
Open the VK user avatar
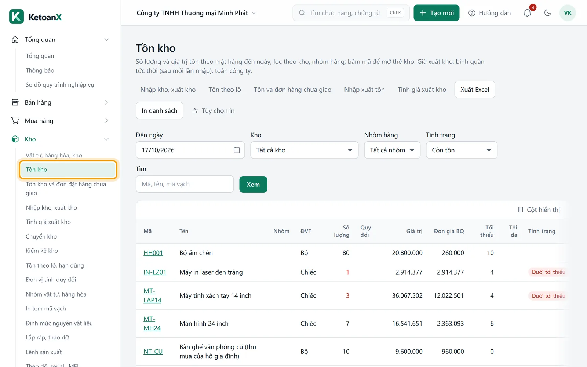click(568, 13)
